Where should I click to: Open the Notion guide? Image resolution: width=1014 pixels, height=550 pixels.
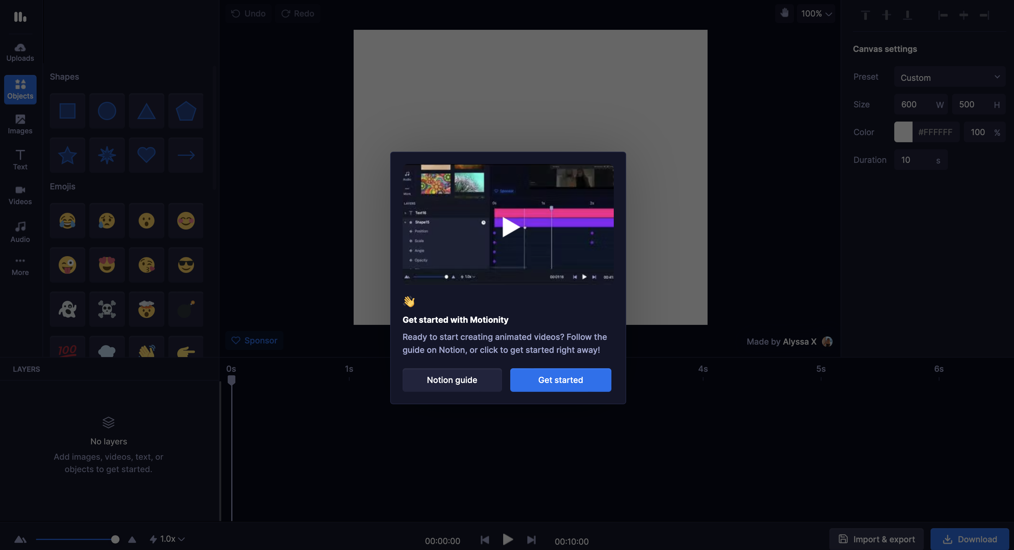click(452, 380)
